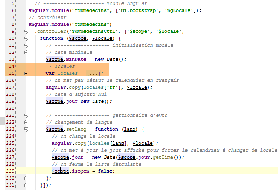The height and width of the screenshot is (190, 278).
Task: Collapse the function ($scope, $locale) block
Action: point(26,38)
